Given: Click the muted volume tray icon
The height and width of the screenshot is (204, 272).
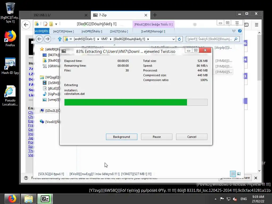Looking at the screenshot, I should click(235, 199).
